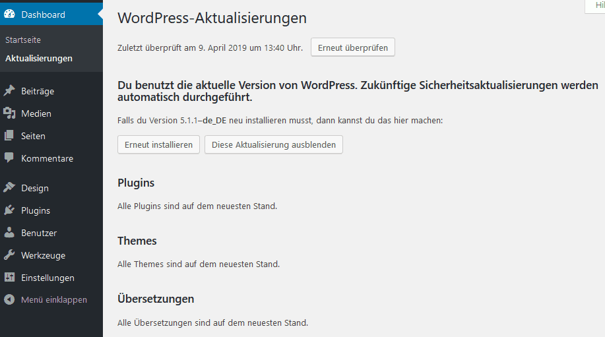
Task: Click the Plugins section heading
Action: click(x=136, y=183)
